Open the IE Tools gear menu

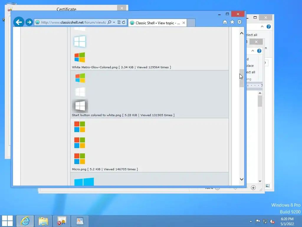[x=239, y=22]
